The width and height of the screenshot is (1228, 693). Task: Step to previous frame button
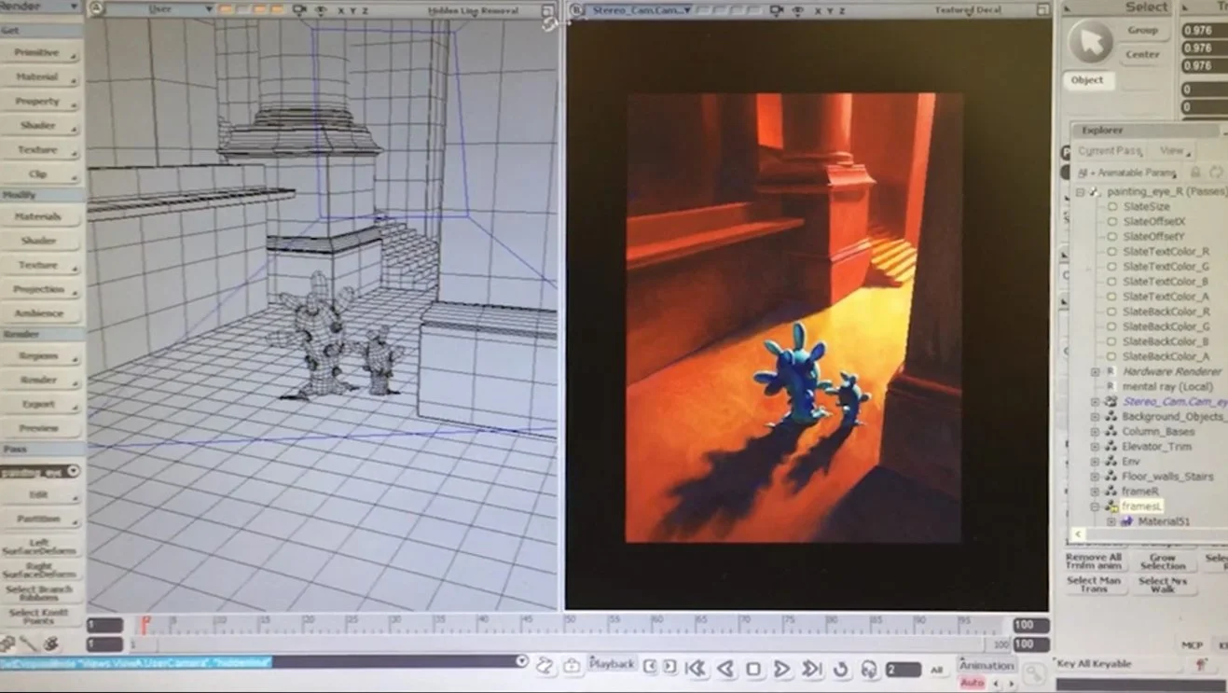[x=650, y=665]
